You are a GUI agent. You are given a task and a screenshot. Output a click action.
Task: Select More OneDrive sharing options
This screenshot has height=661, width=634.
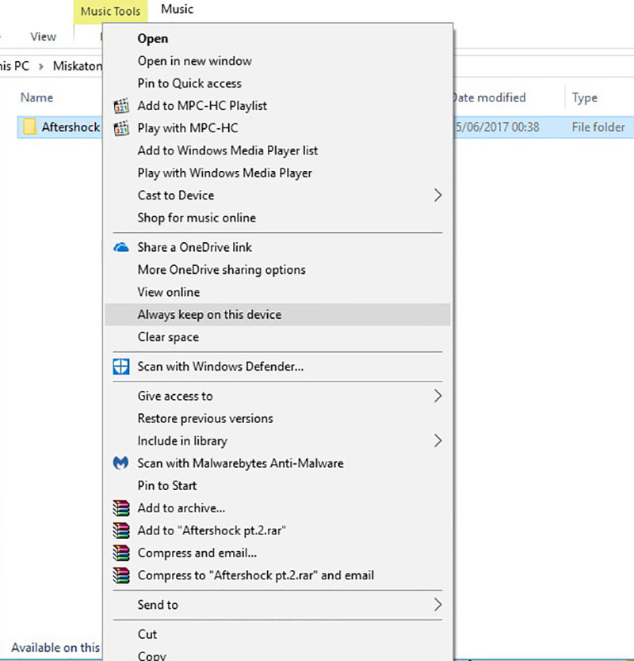[277, 270]
